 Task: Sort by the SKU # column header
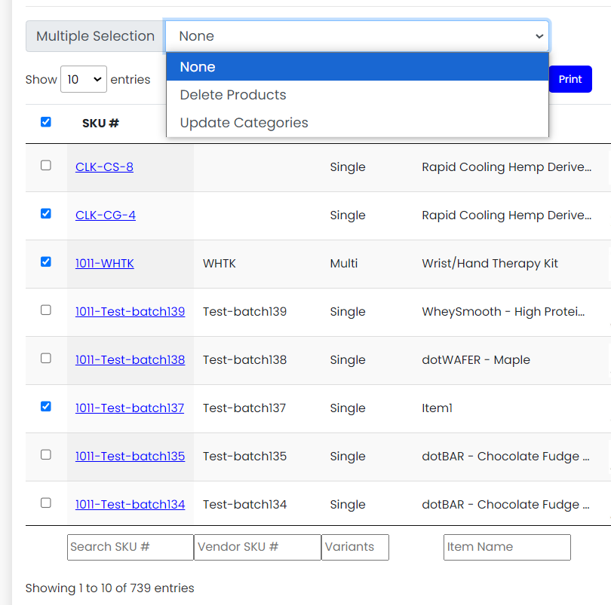click(100, 122)
